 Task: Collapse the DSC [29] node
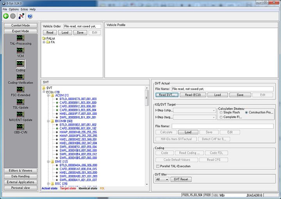coord(48,184)
